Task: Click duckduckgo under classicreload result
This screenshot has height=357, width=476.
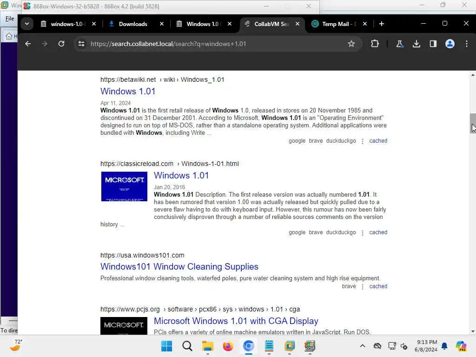Action: (341, 232)
